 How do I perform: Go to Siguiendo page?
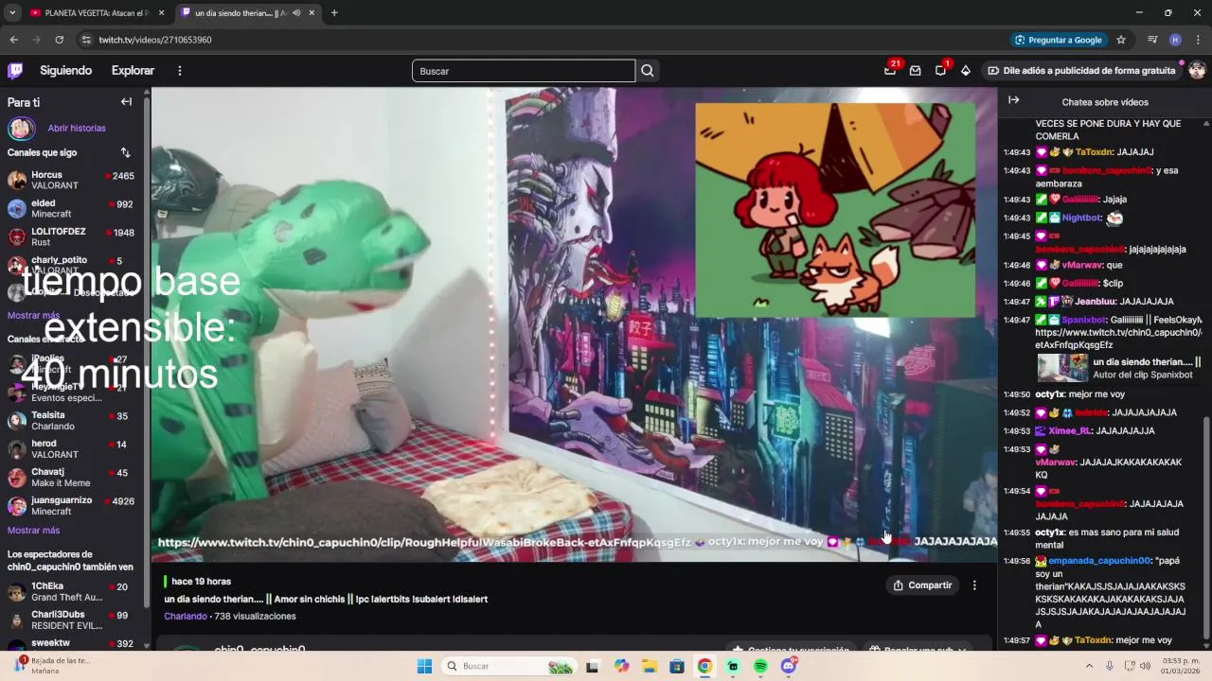click(x=65, y=70)
